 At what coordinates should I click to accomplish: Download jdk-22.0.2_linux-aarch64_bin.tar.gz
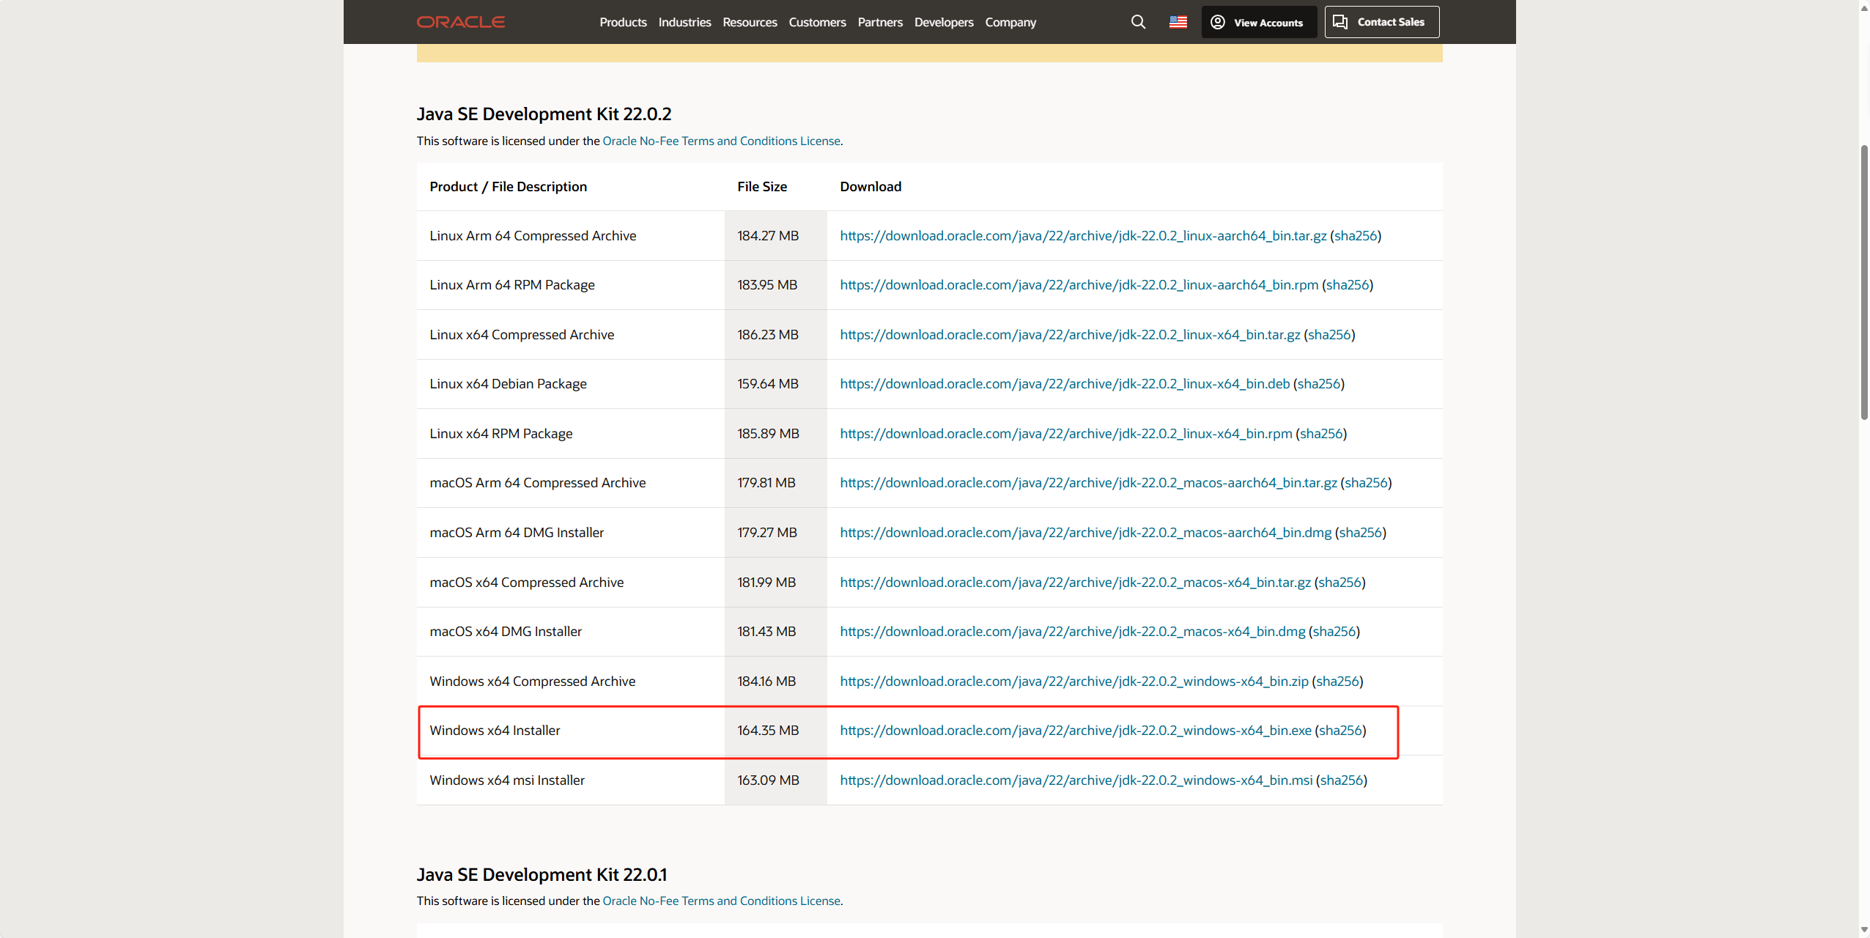point(1083,236)
